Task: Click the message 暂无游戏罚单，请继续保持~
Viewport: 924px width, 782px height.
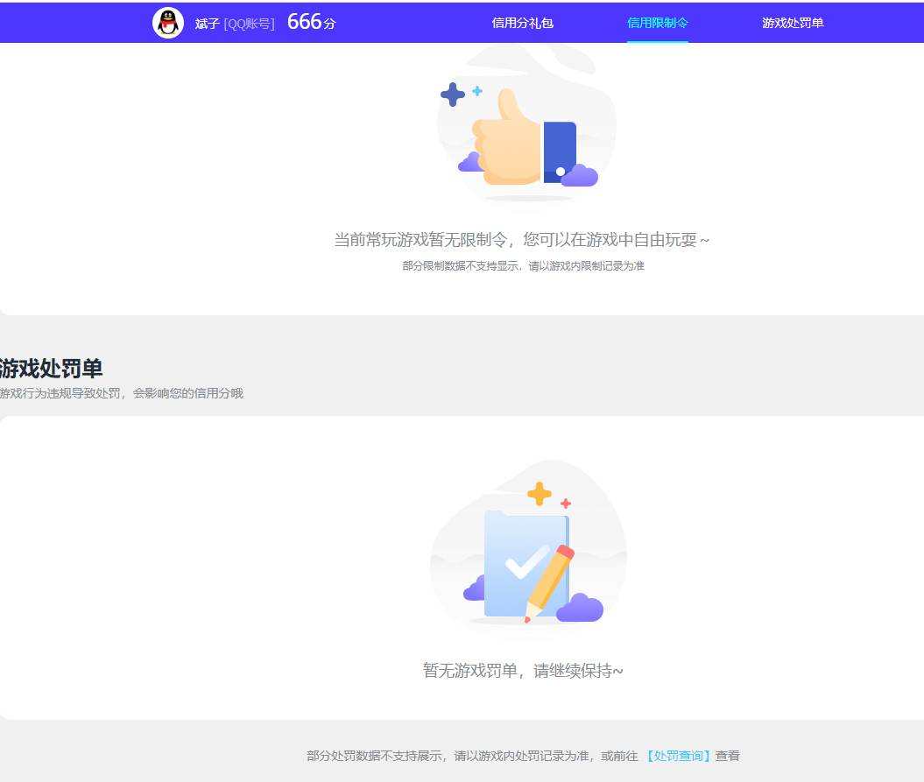Action: 523,671
